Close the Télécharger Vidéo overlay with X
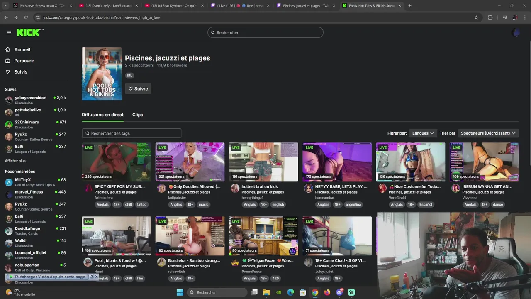Viewport: 531px width, 299px height. (96, 277)
